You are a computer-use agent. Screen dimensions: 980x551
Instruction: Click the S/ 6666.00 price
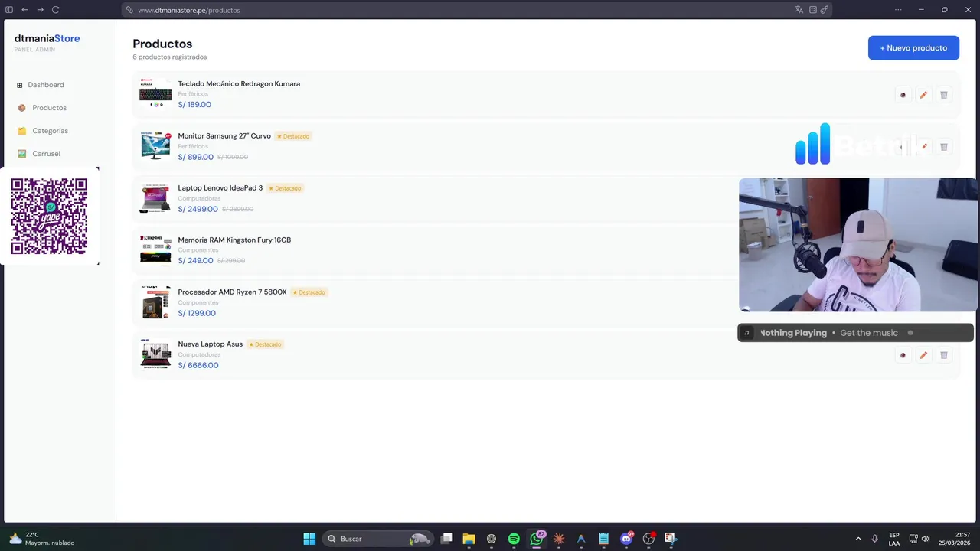pyautogui.click(x=198, y=365)
